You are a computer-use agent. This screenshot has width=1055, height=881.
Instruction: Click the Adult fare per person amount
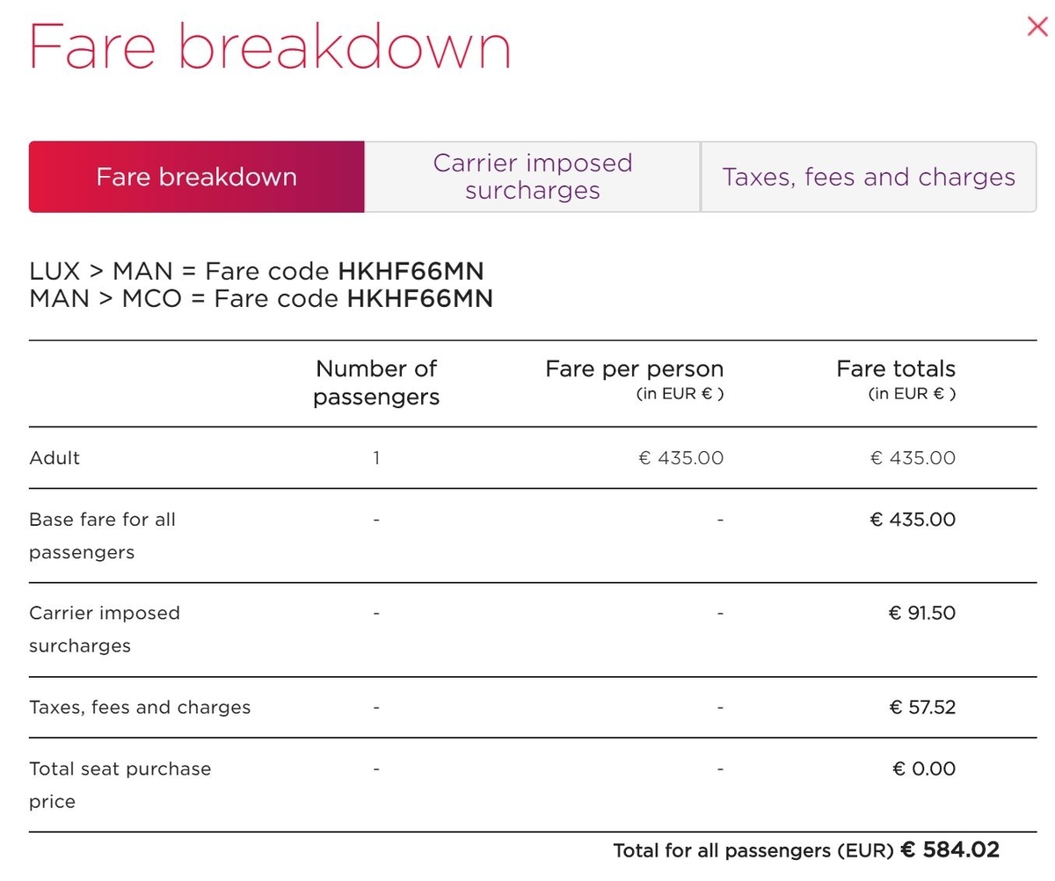coord(681,458)
